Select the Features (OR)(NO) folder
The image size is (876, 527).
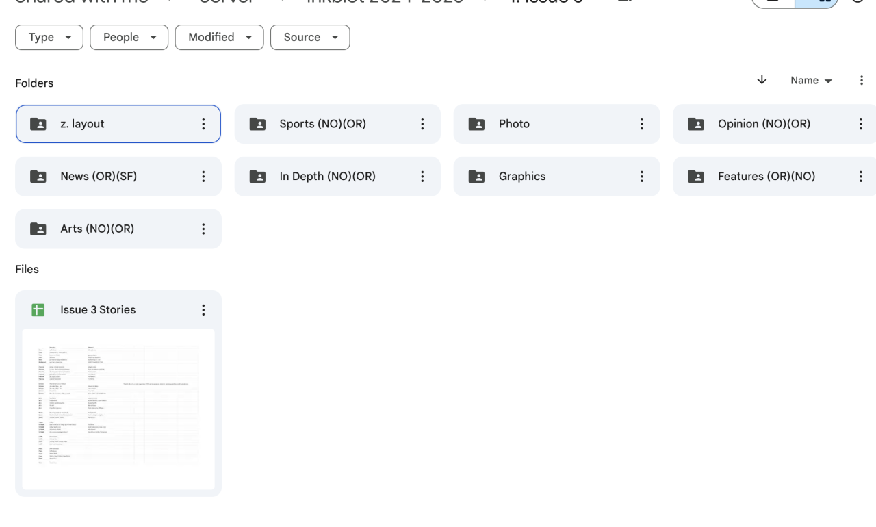click(x=766, y=177)
